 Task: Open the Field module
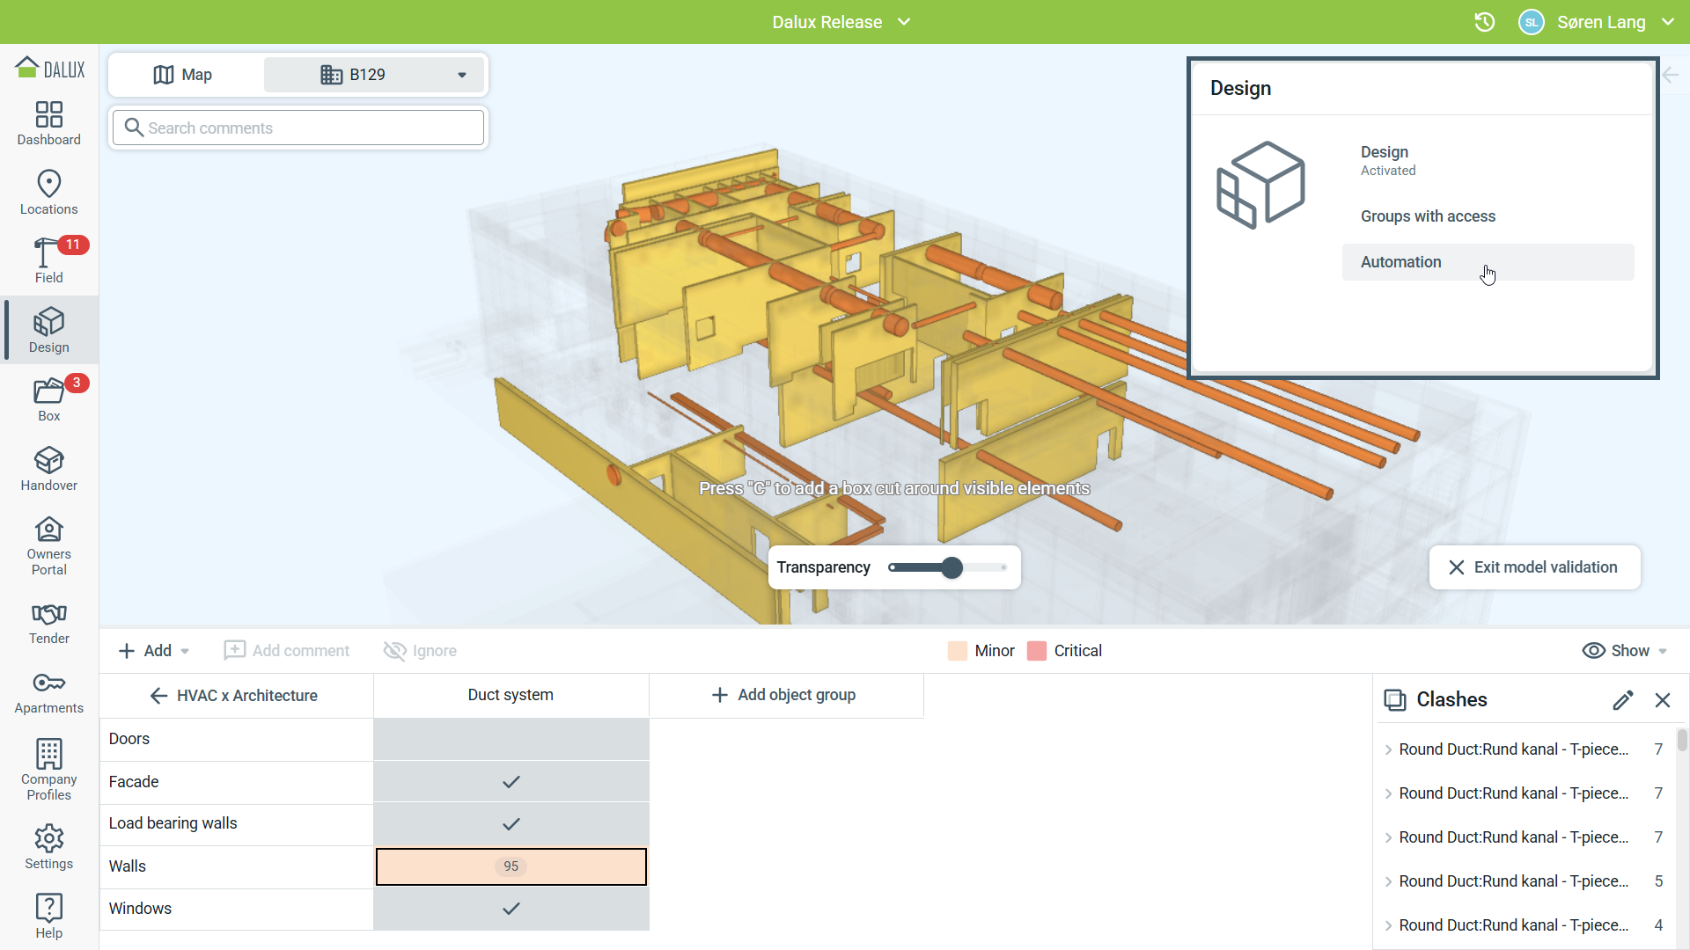(x=49, y=261)
